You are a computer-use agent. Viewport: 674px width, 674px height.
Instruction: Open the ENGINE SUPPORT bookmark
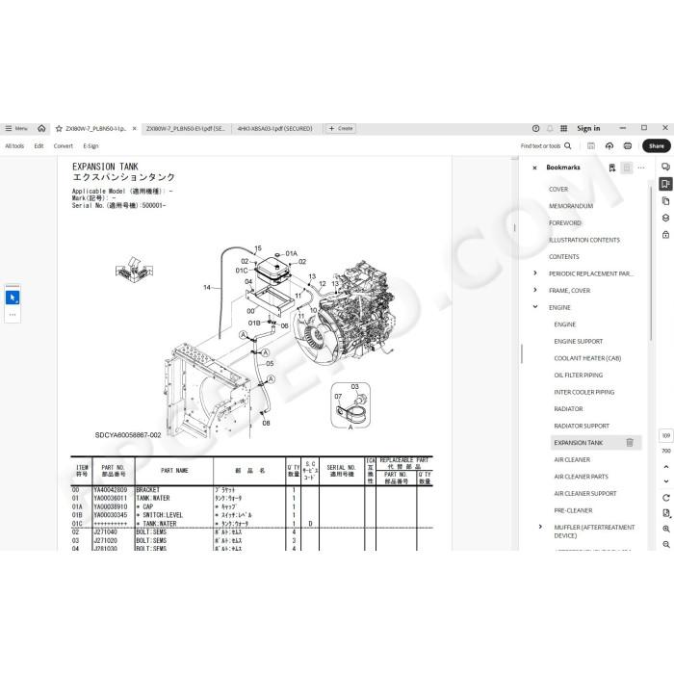[578, 341]
